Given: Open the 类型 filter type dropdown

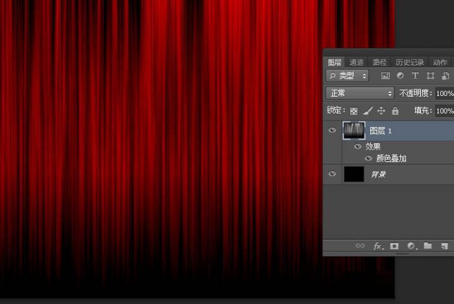Looking at the screenshot, I should click(348, 76).
